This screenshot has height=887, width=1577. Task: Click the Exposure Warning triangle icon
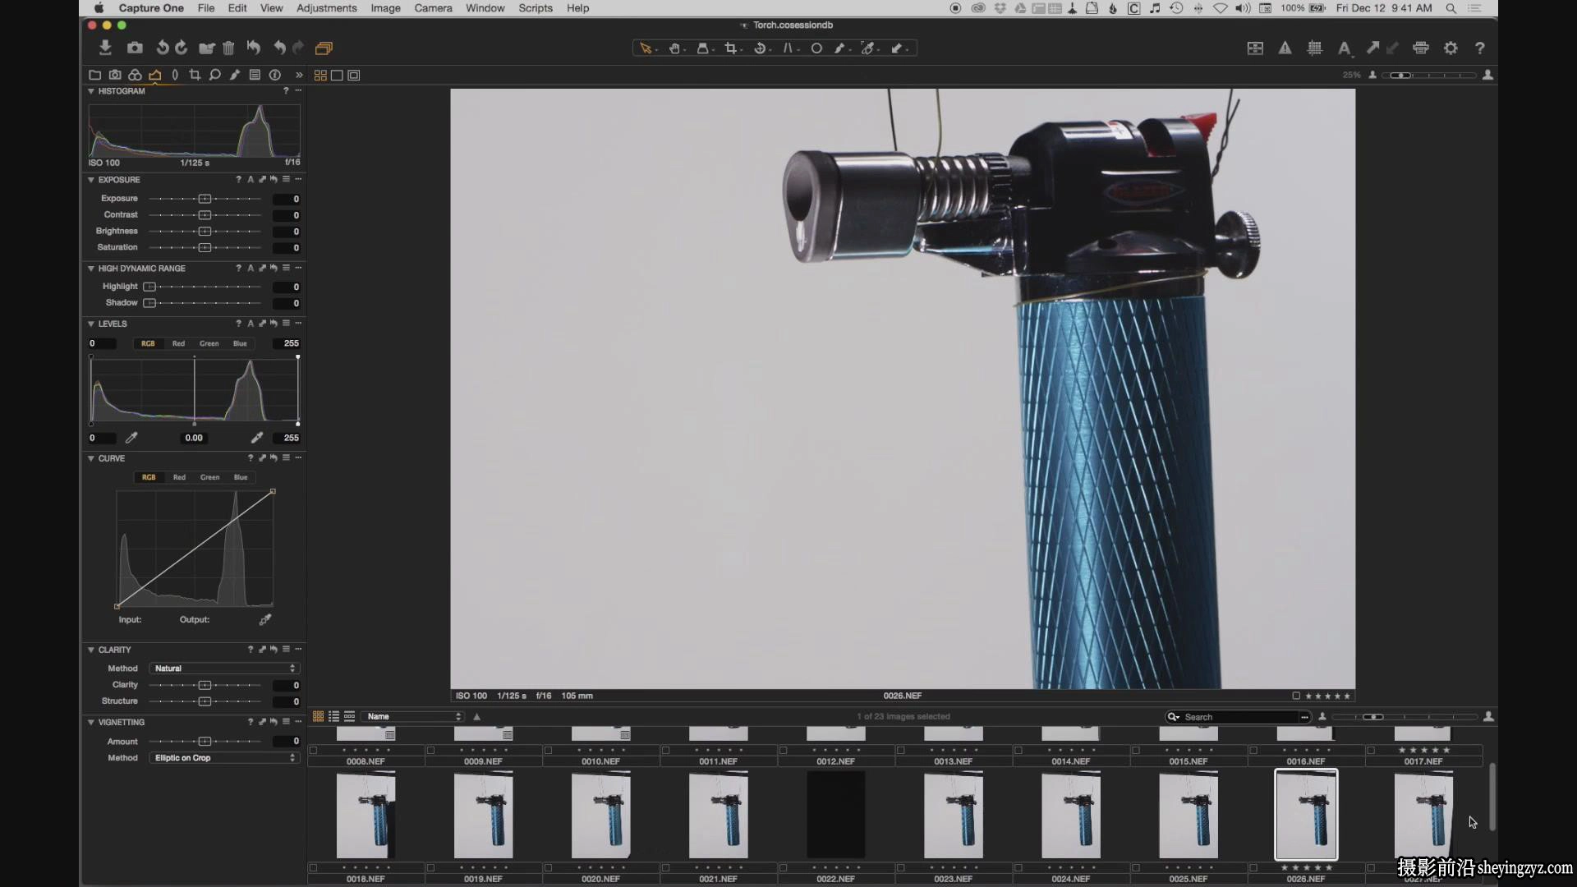(x=1285, y=48)
